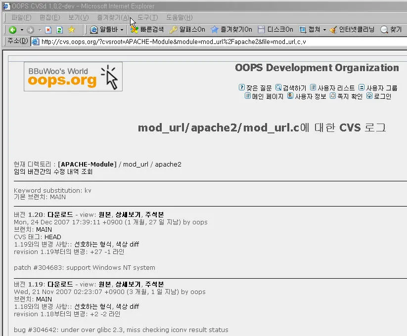Expand the 알툴바 toolbar dropdown

pyautogui.click(x=122, y=30)
